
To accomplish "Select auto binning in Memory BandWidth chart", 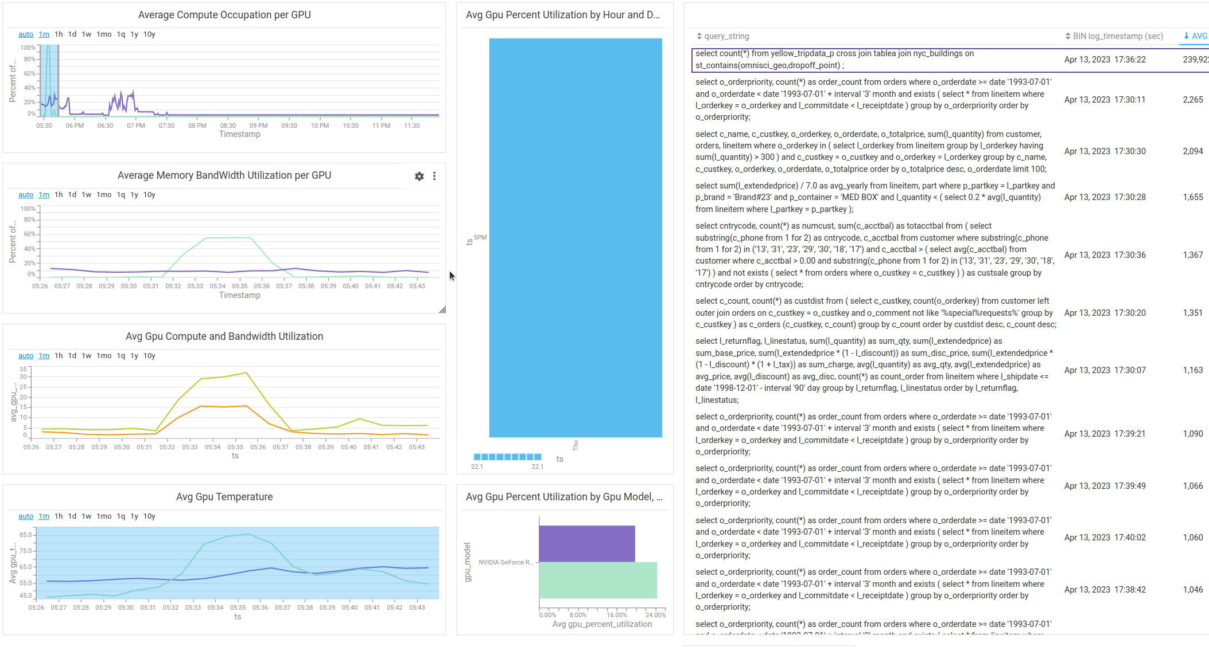I will tap(26, 195).
